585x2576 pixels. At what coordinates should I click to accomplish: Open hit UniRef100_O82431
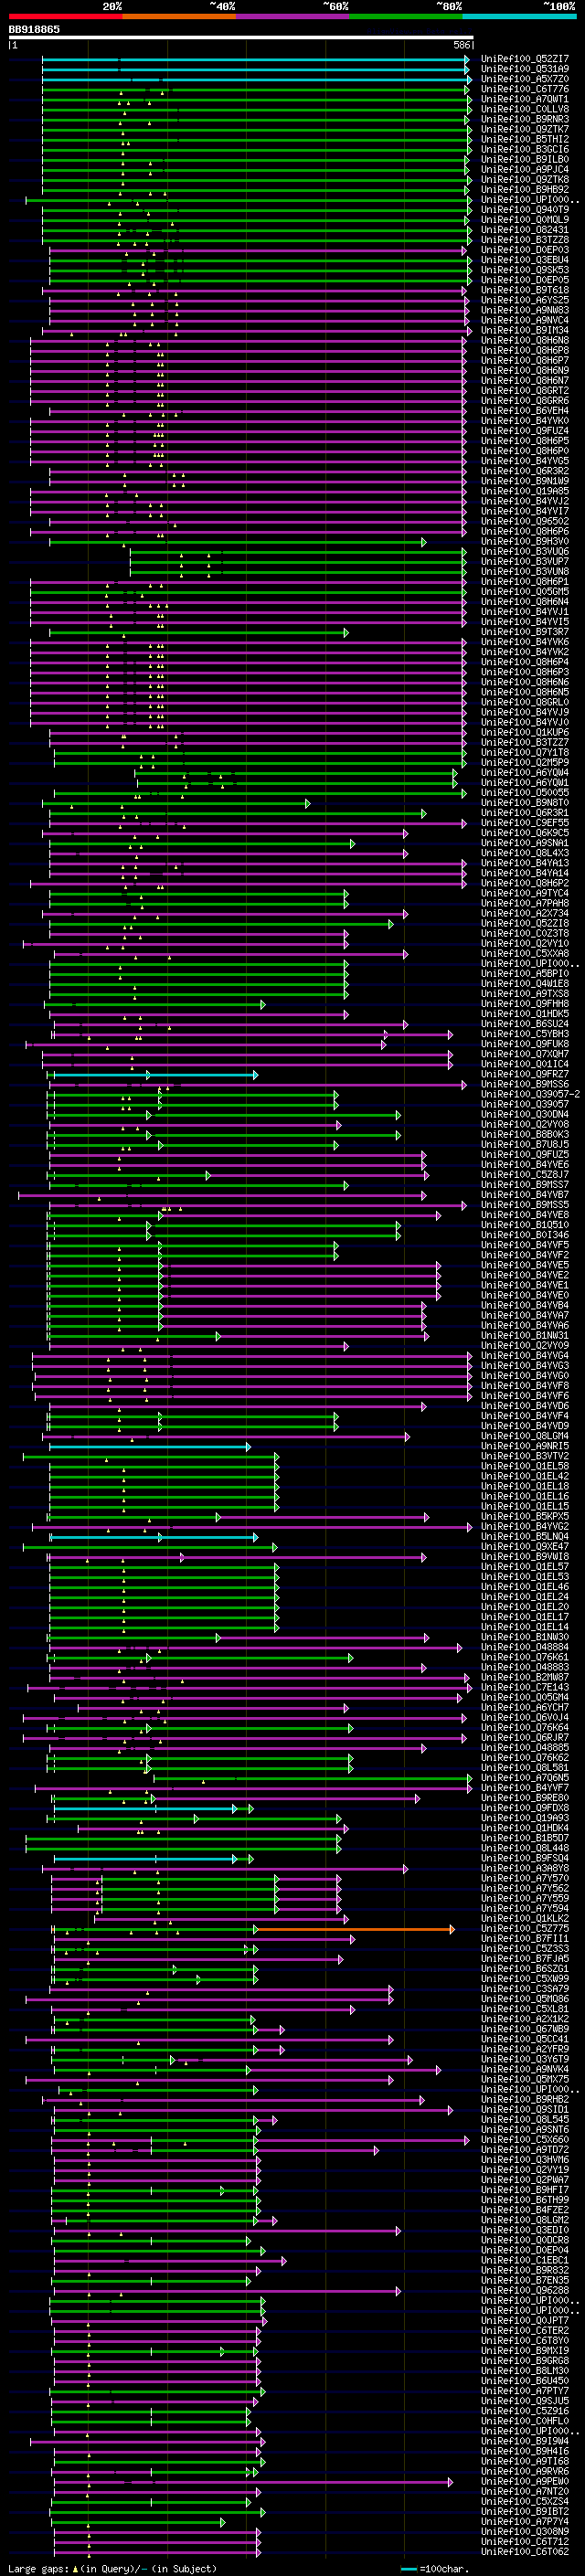(x=524, y=230)
